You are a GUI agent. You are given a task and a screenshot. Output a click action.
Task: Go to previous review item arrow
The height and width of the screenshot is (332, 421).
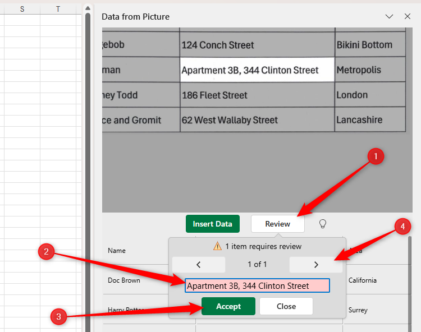click(198, 265)
